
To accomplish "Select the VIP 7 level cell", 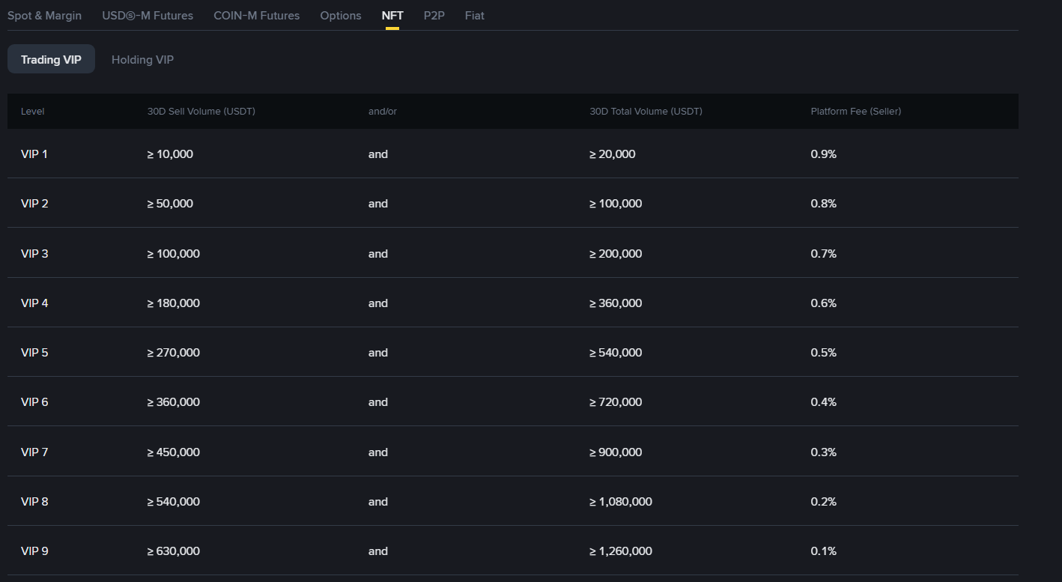I will click(x=34, y=452).
